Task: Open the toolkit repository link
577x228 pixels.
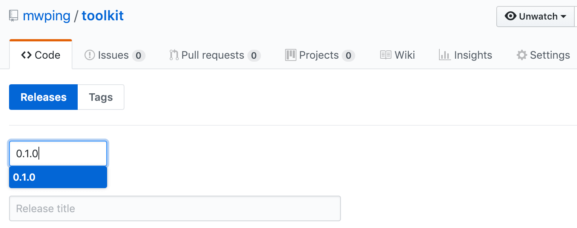Action: click(103, 16)
